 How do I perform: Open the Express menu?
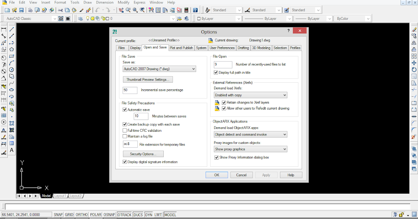pyautogui.click(x=139, y=2)
